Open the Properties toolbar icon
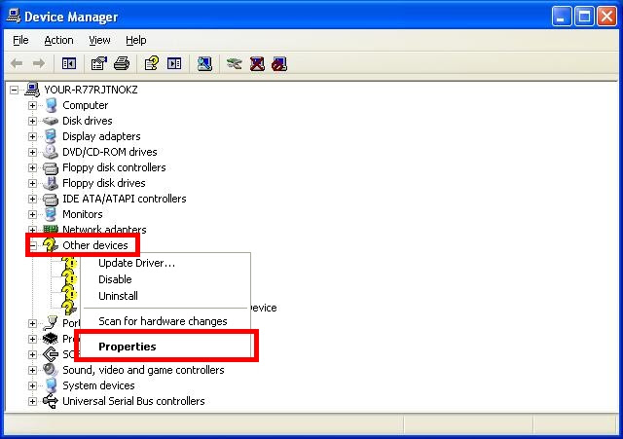623x439 pixels. pos(99,63)
